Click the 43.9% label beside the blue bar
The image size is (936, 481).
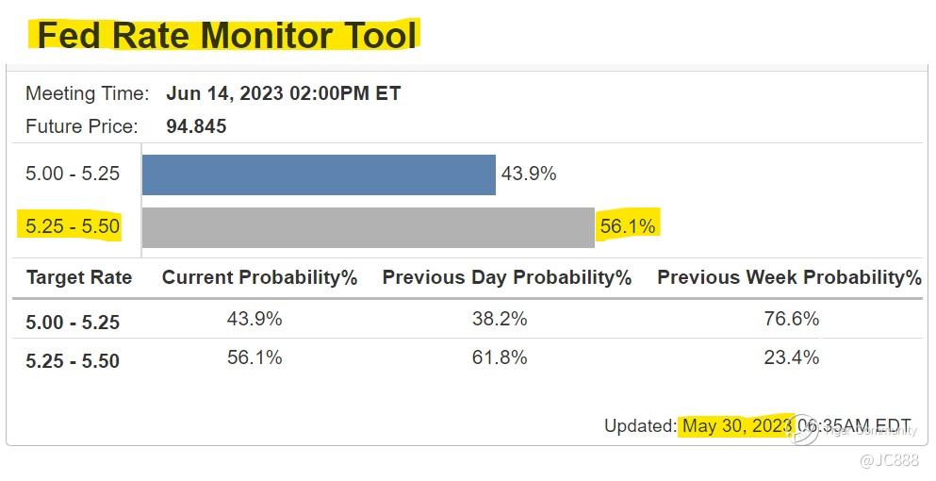[x=528, y=174]
